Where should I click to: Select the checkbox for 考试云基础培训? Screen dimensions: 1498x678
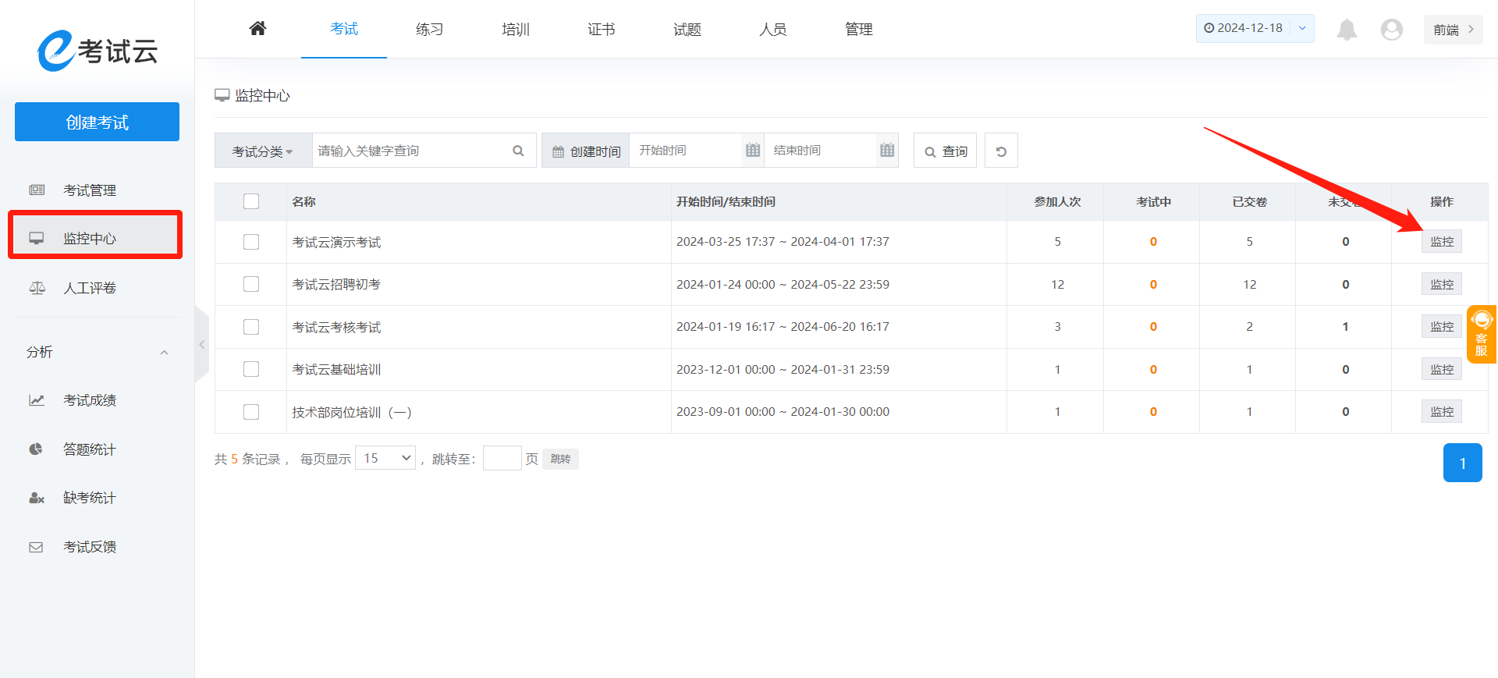click(251, 369)
